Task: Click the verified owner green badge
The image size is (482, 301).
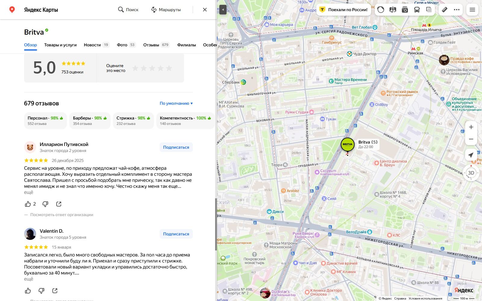Action: [x=47, y=30]
